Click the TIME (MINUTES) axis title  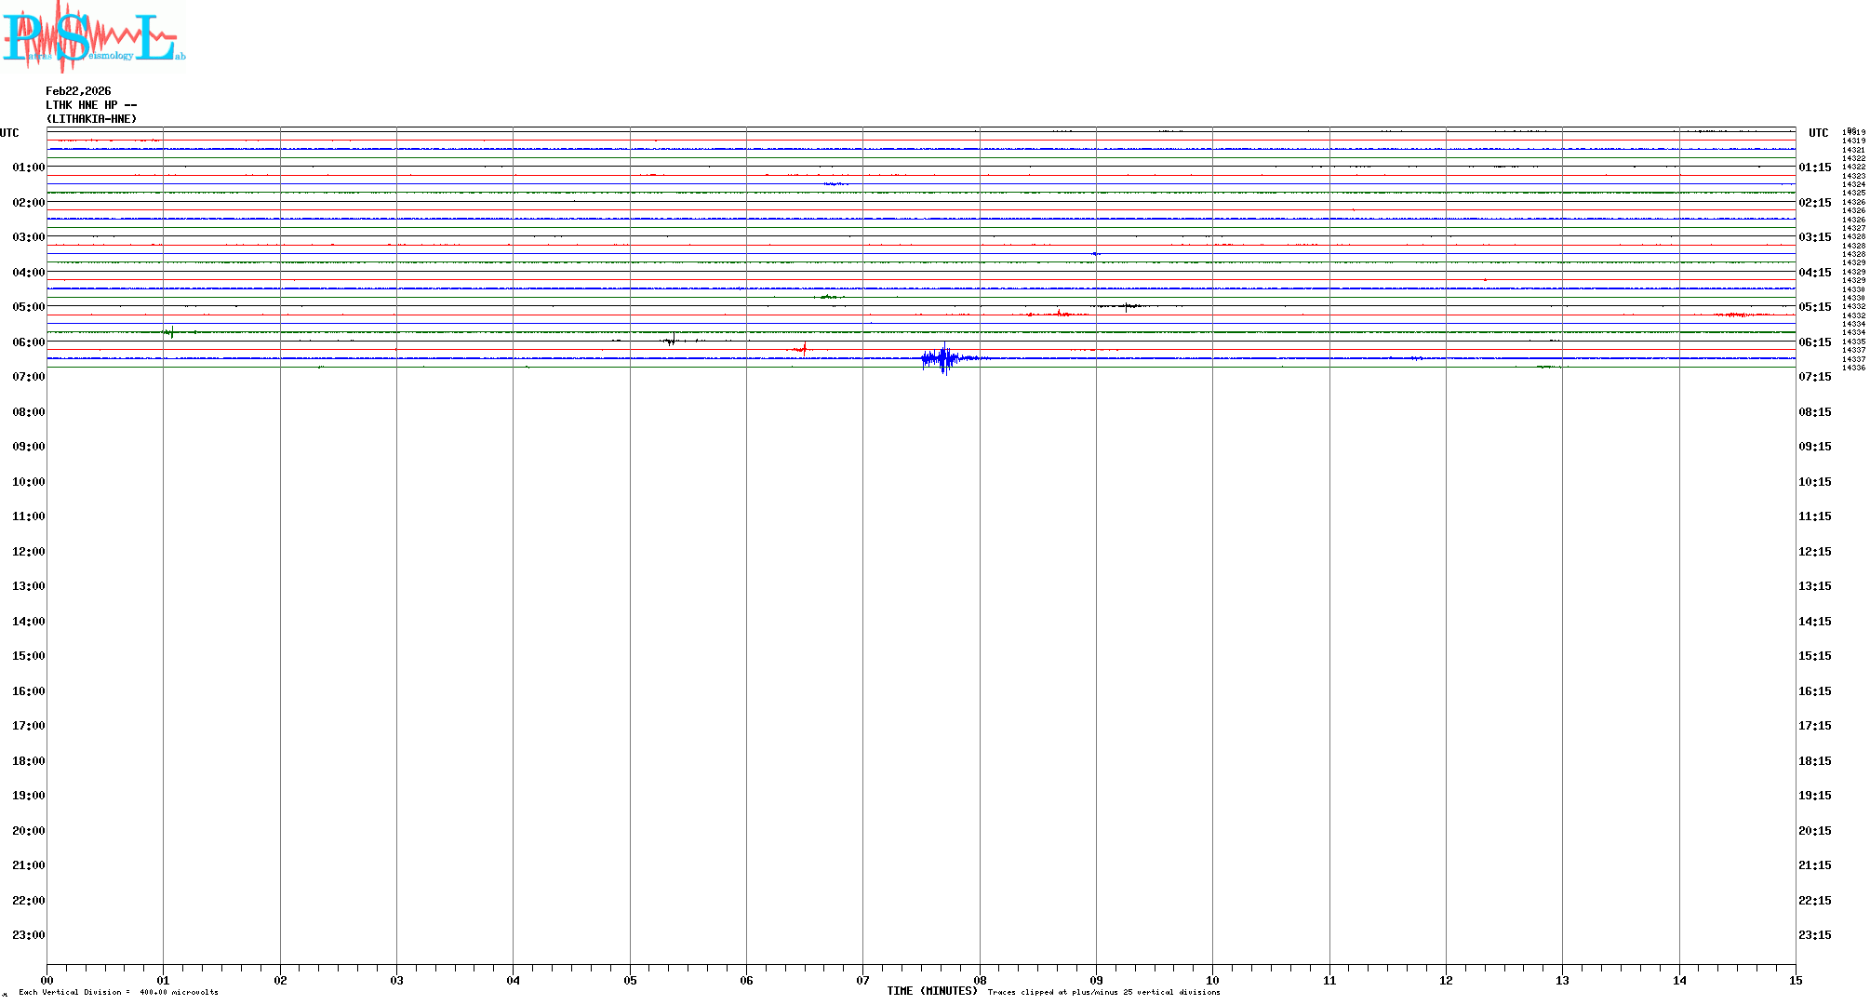pos(931,991)
